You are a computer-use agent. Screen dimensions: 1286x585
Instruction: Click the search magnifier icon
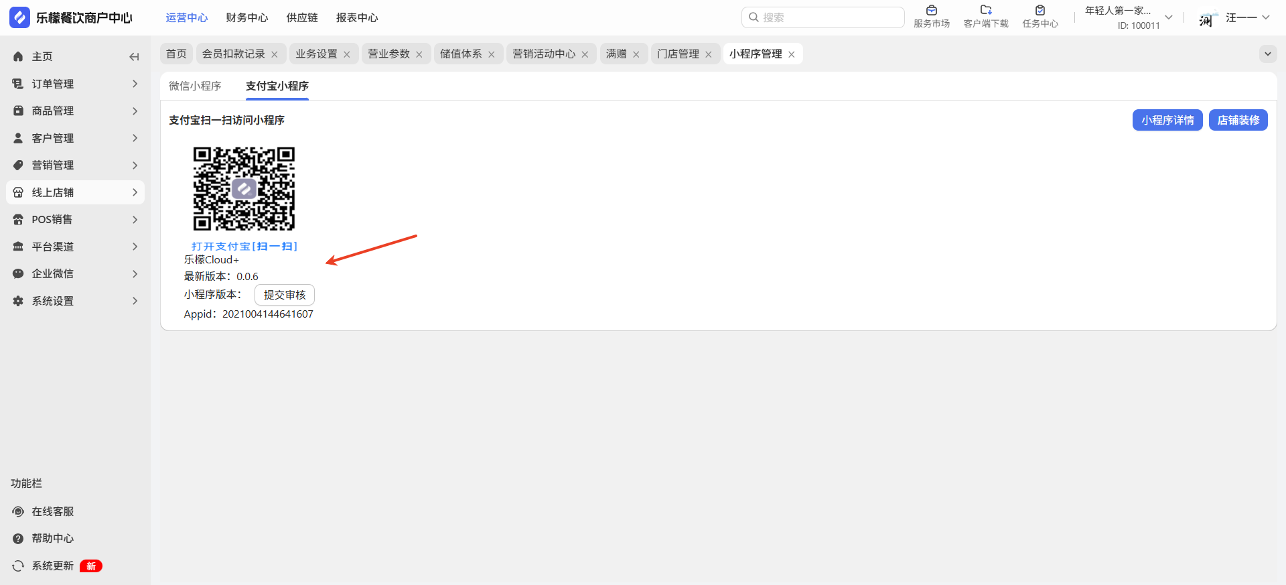754,17
